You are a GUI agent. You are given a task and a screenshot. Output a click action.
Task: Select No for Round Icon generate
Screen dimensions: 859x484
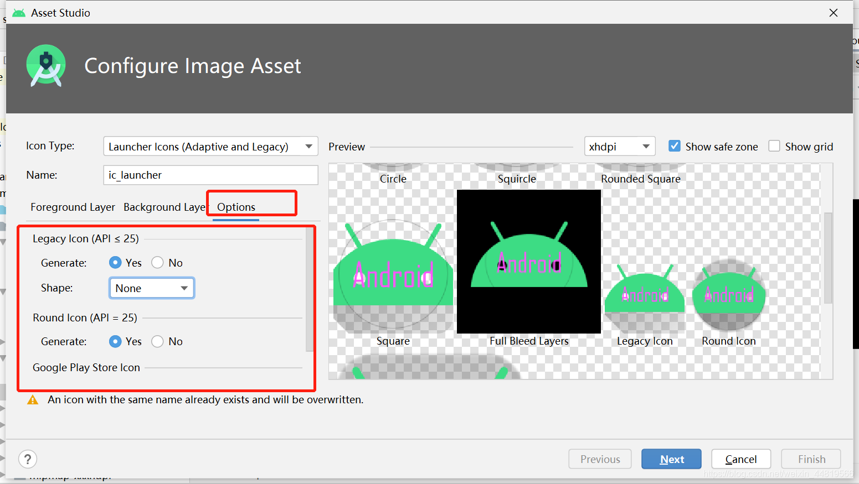pyautogui.click(x=158, y=341)
